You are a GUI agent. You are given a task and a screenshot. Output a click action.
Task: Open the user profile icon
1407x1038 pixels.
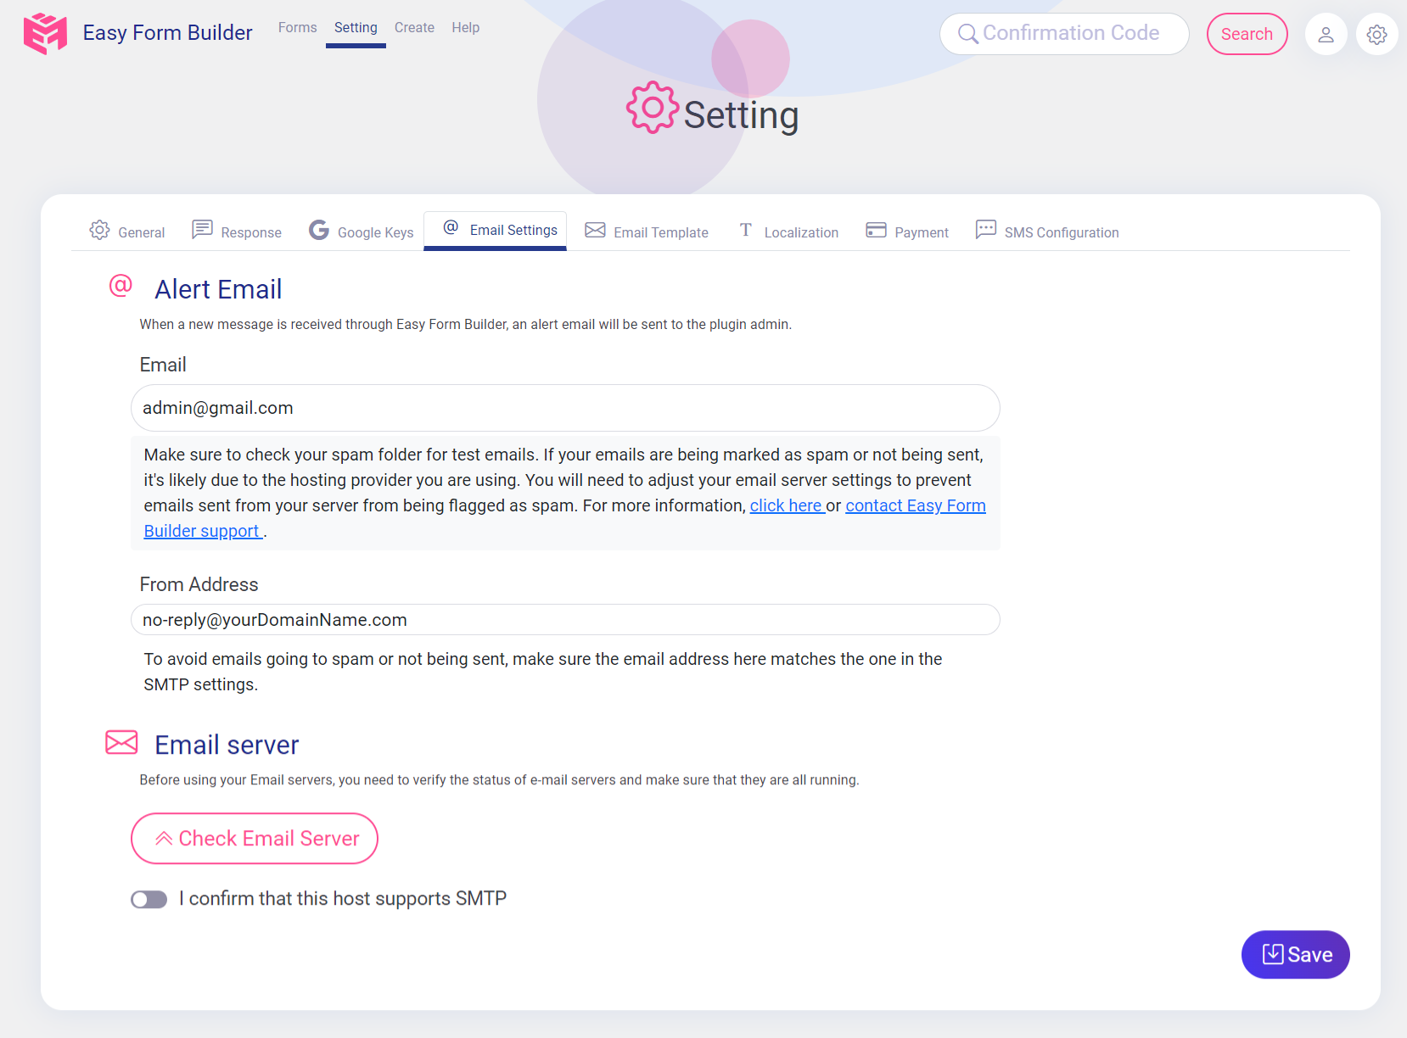click(x=1326, y=35)
